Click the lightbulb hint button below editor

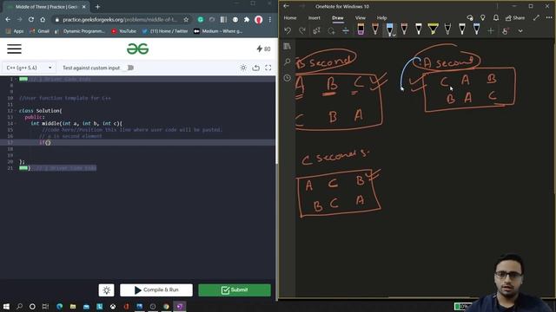click(106, 290)
